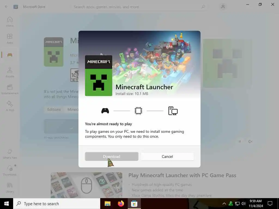Click the search magnifier icon in Store

(x=203, y=7)
